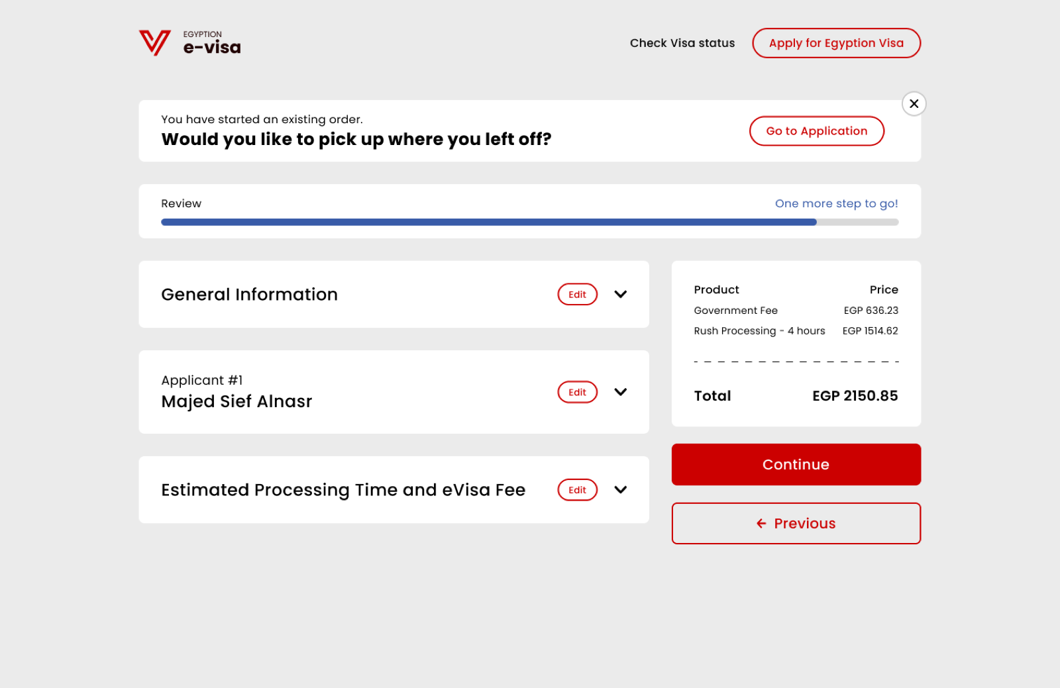Click the 'One more step to go!' text

(x=837, y=203)
